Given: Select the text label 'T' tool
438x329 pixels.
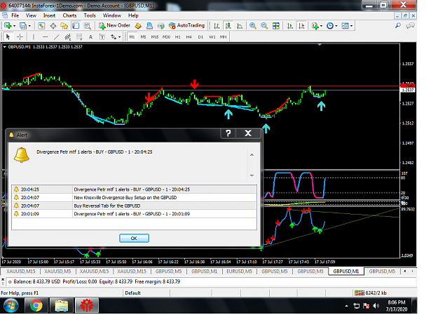Looking at the screenshot, I should 102,36.
